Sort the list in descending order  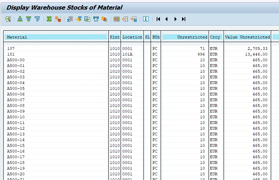(x=29, y=19)
